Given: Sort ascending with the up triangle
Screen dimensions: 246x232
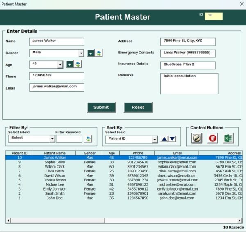Looking at the screenshot, I should [x=164, y=139].
